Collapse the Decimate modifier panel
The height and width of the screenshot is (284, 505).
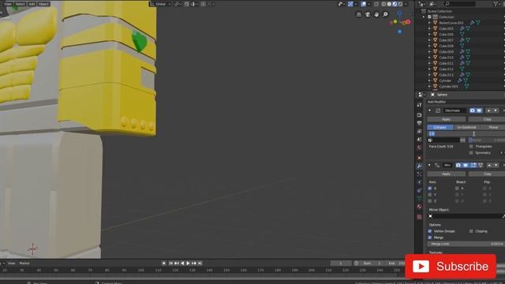coord(429,110)
